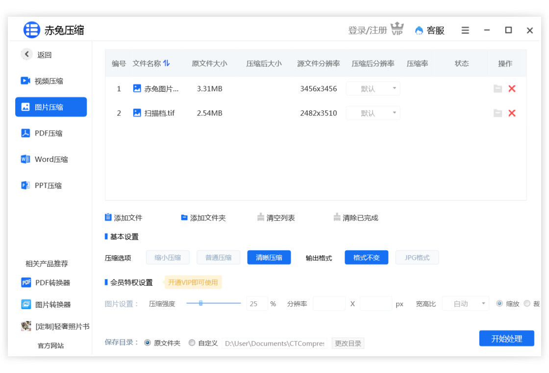This screenshot has height=373, width=549.
Task: Click 3456x3456 resolution cell
Action: click(x=318, y=89)
